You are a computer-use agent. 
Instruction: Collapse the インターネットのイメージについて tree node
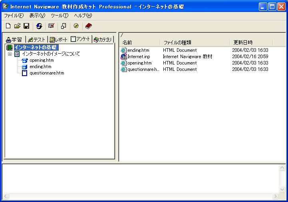tap(10, 54)
